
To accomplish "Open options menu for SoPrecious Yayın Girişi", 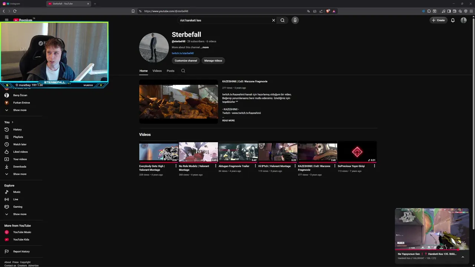I will (374, 166).
